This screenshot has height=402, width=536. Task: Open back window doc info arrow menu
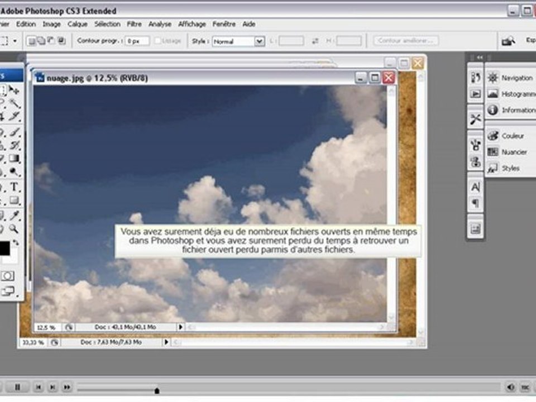[x=166, y=342]
